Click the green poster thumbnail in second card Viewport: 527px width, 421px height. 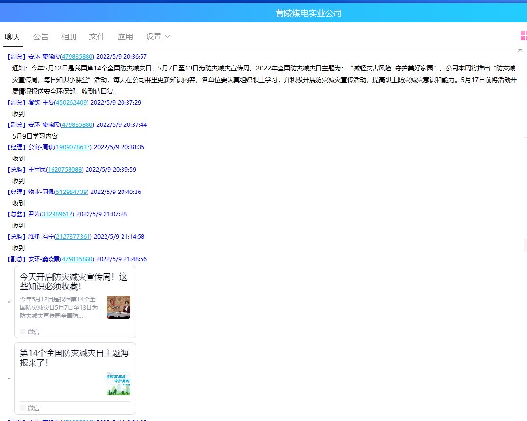119,384
